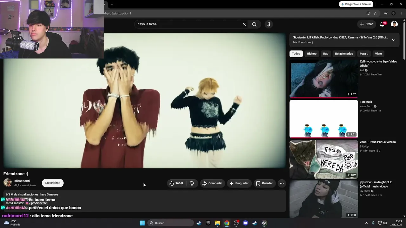This screenshot has height=228, width=406.
Task: Save video with Guardar
Action: (x=264, y=183)
